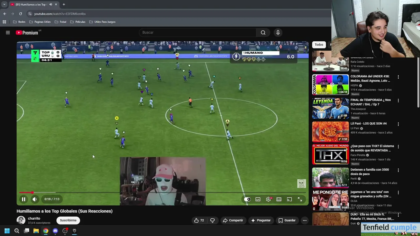
Task: Start voice search with the microphone
Action: point(278,32)
